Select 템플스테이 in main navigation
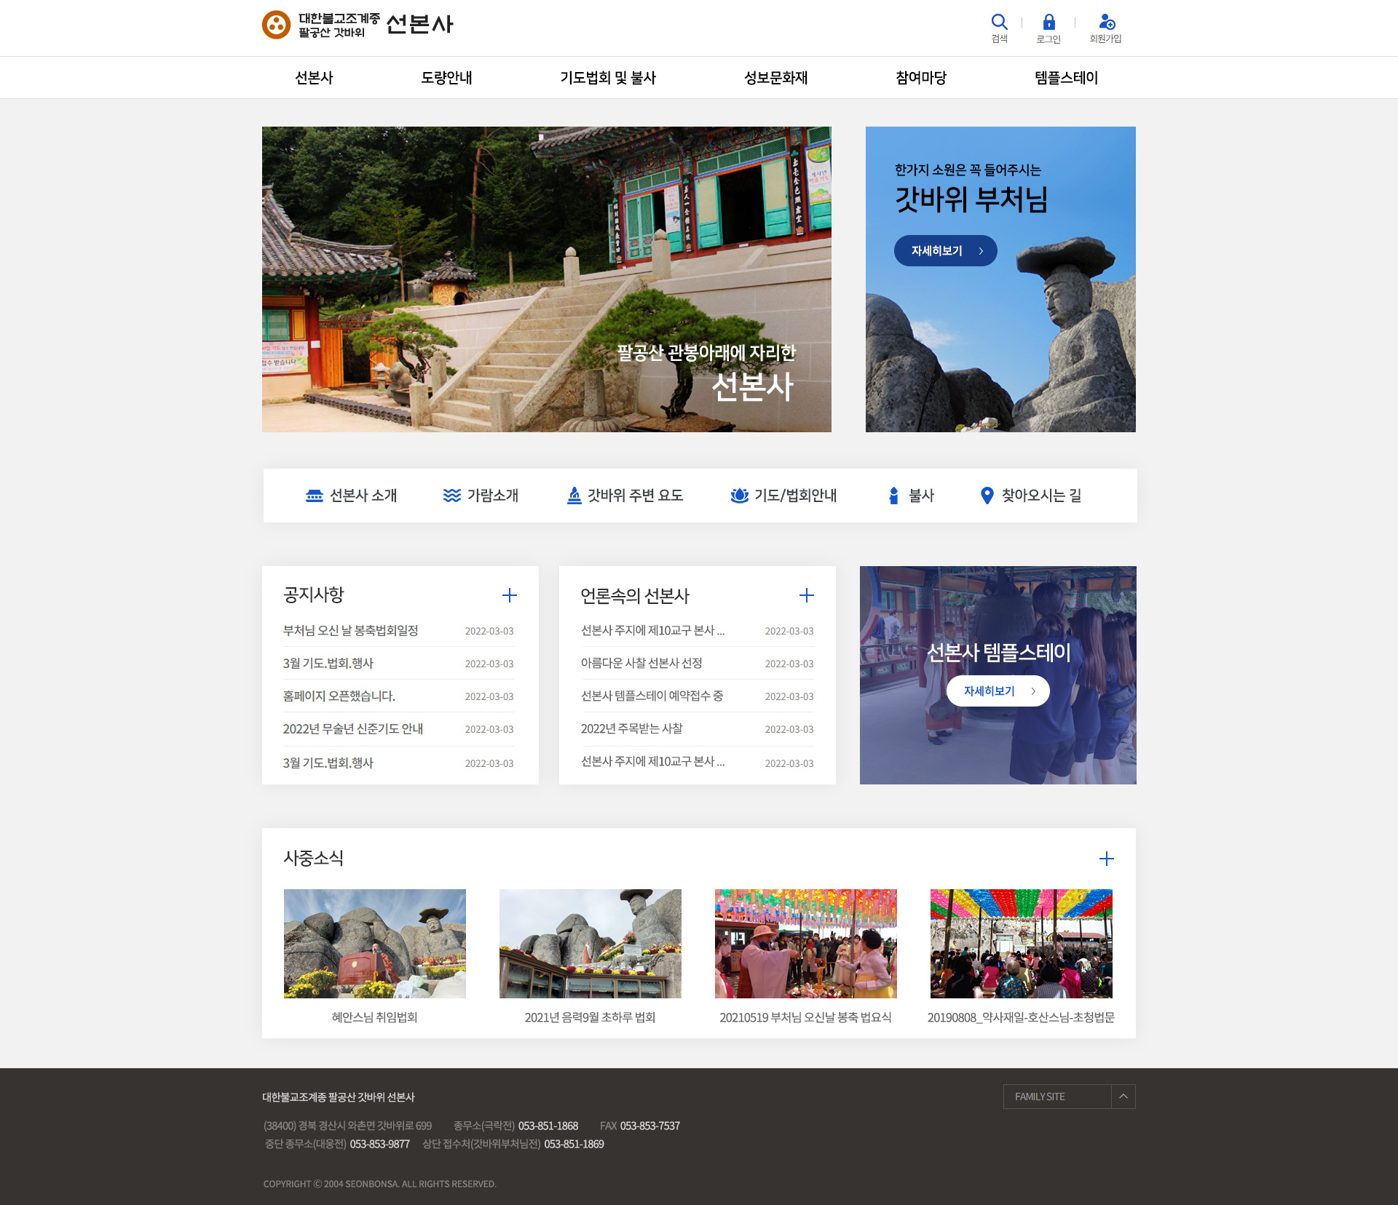 [1066, 78]
